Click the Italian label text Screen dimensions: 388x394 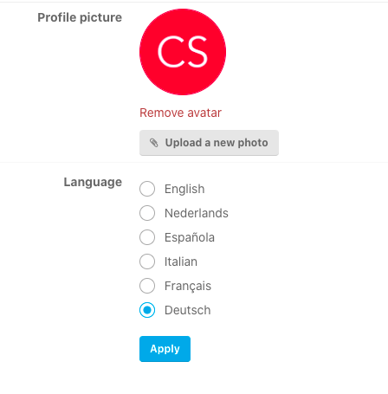(x=181, y=262)
